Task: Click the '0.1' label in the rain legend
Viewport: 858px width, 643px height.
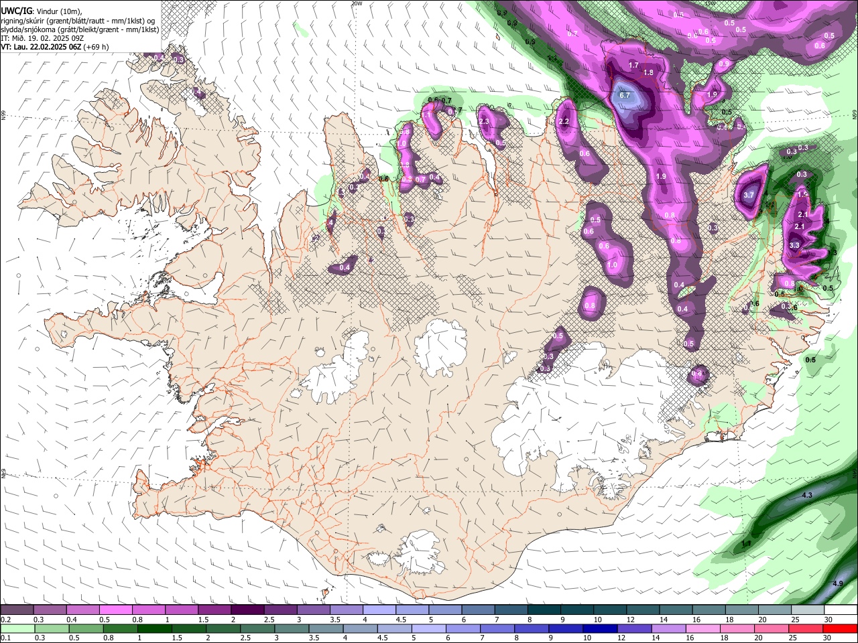Action: tap(5, 638)
